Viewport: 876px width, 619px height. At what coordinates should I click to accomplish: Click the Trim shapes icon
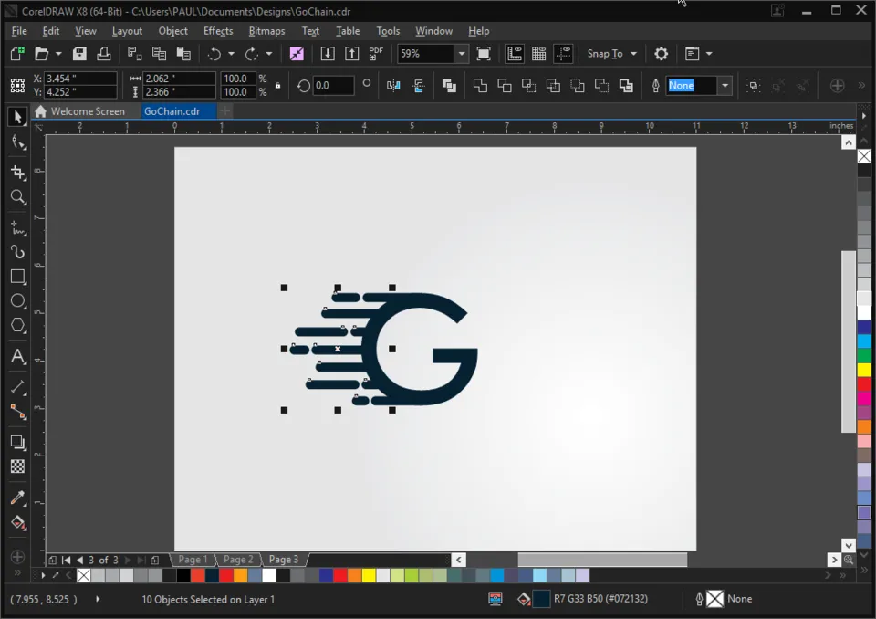coord(505,86)
